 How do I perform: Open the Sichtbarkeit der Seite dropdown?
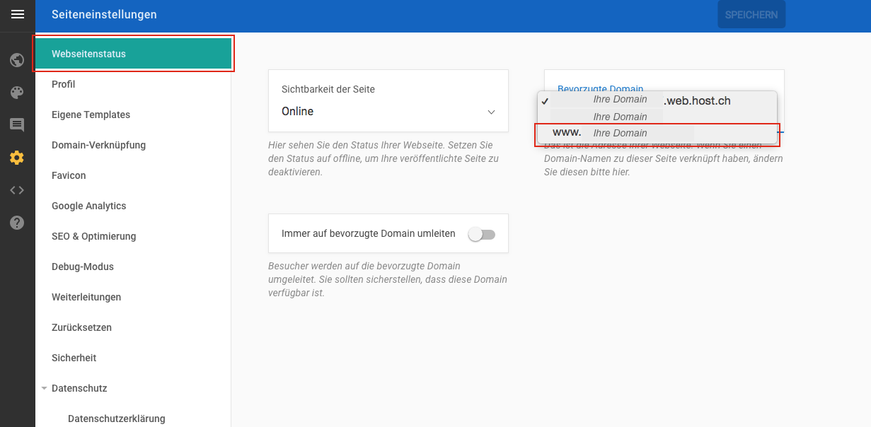[x=388, y=112]
